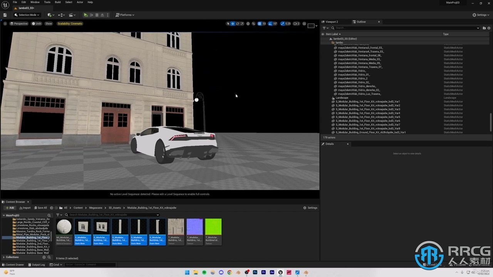Toggle rotation snapping angle icon
The width and height of the screenshot is (493, 277).
click(271, 23)
